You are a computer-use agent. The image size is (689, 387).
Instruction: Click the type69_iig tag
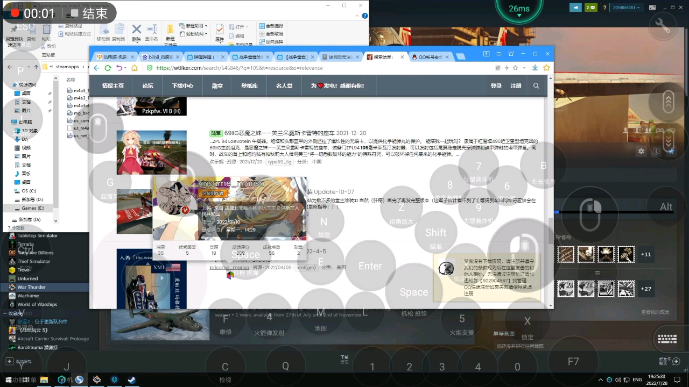(280, 162)
